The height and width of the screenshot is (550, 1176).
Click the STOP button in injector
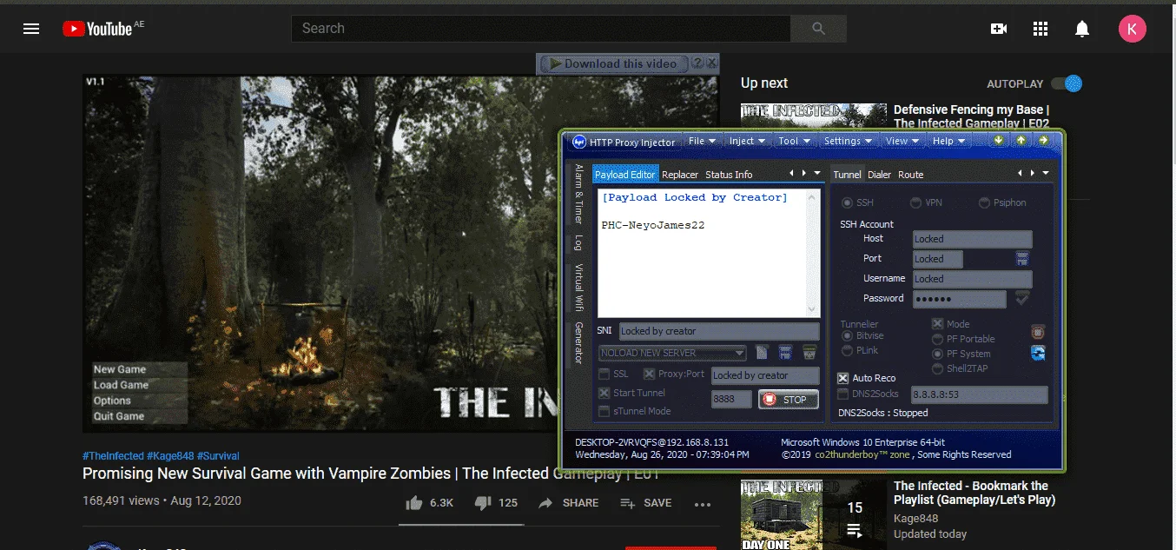click(789, 400)
